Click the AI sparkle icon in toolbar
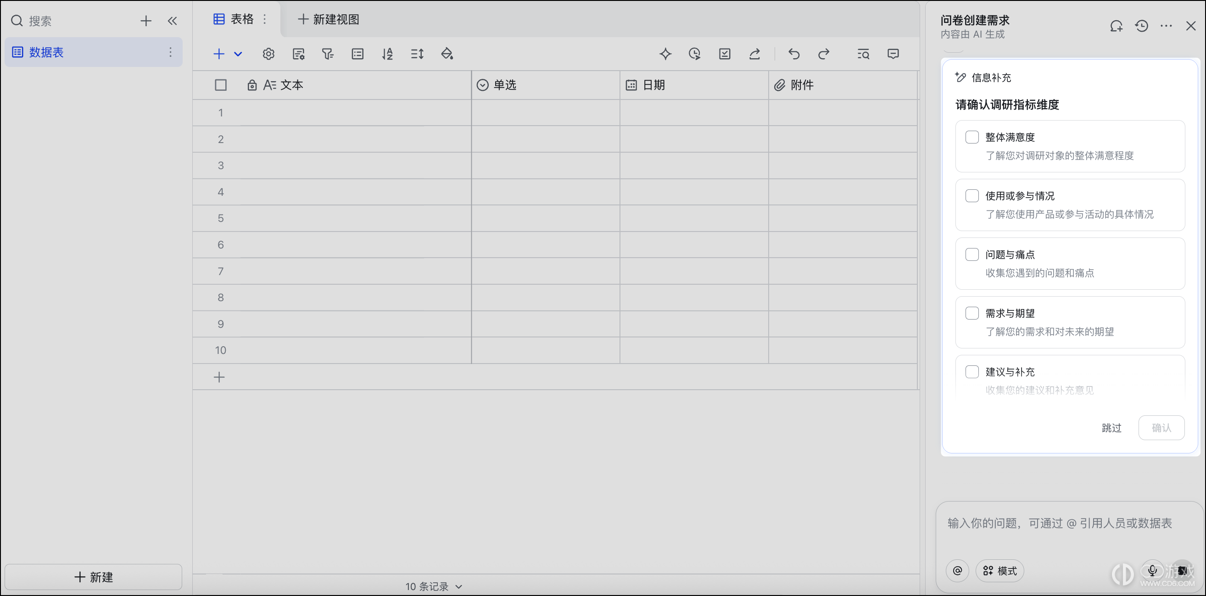The height and width of the screenshot is (596, 1206). (665, 54)
